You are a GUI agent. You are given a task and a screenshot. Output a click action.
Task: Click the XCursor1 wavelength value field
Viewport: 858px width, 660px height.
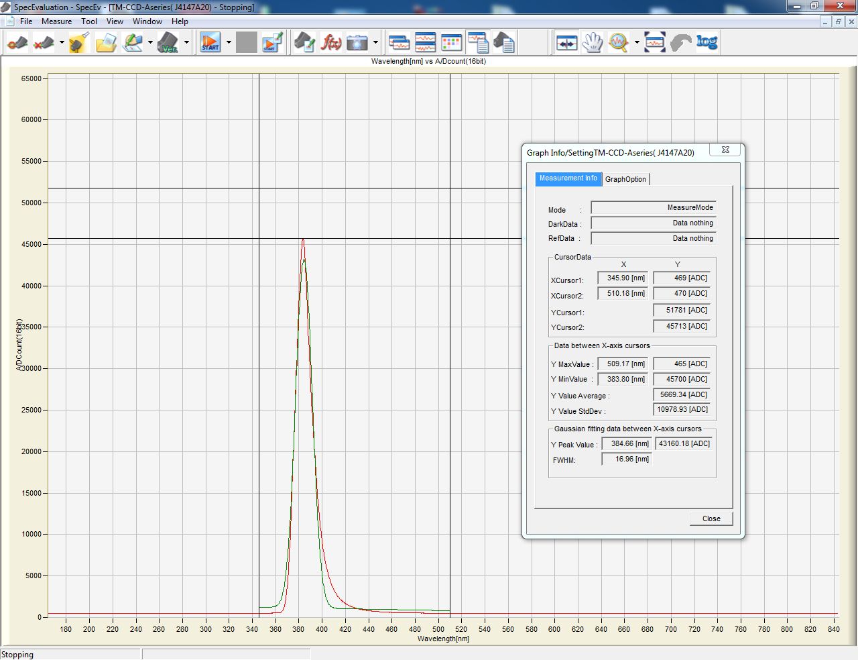623,278
